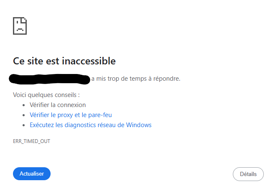Screen dimensions: 278x194
Task: Open the Détails button
Action: coord(248,174)
